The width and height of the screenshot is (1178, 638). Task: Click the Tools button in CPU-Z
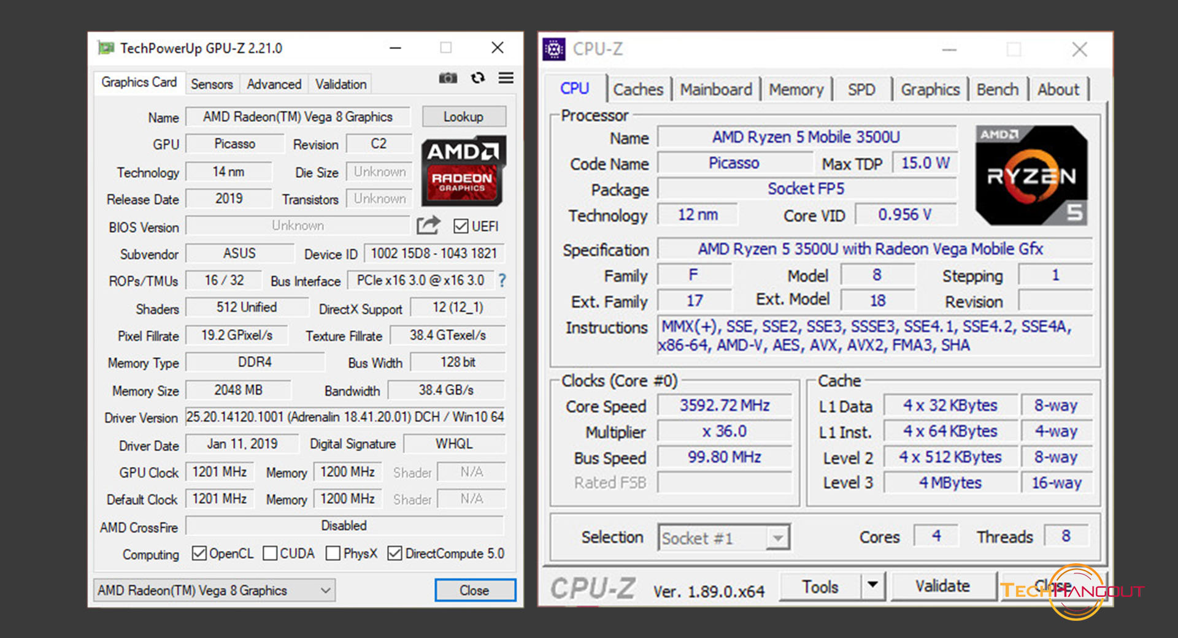(820, 587)
